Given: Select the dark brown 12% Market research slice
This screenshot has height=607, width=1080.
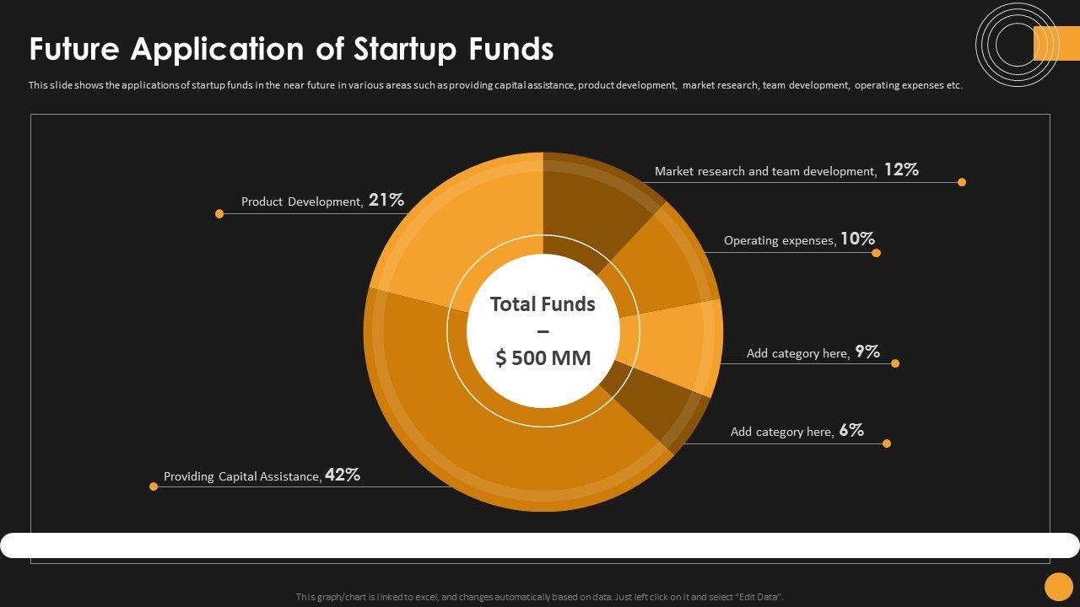Looking at the screenshot, I should (591, 202).
